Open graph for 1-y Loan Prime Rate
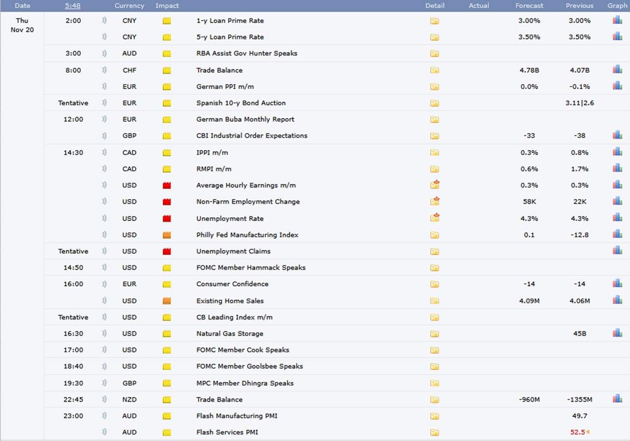 (617, 20)
